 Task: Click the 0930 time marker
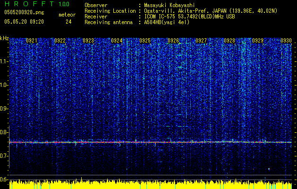[286, 41]
